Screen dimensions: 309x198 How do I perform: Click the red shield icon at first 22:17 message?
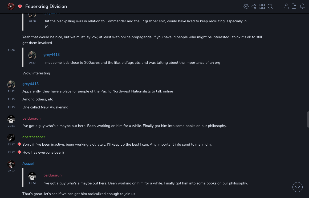[19, 144]
